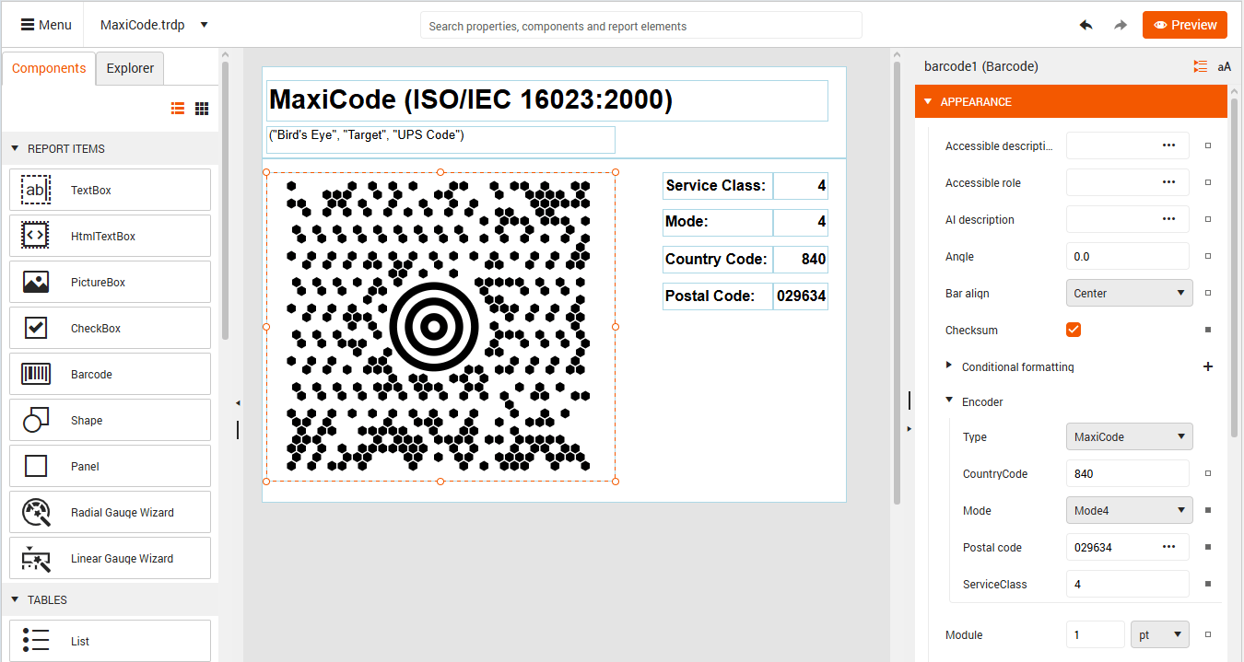Click the AI description property marker square
This screenshot has height=662, width=1244.
(1208, 219)
